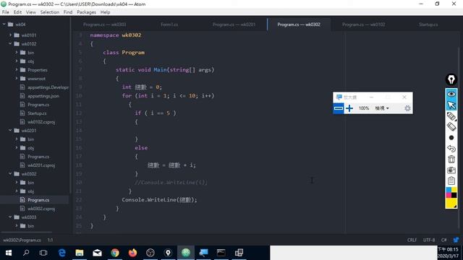Open appsettings.json in the tree
Viewport: 463px width, 260px height.
pos(43,96)
